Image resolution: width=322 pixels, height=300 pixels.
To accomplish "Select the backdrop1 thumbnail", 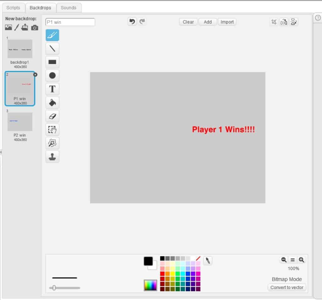I will tap(20, 49).
